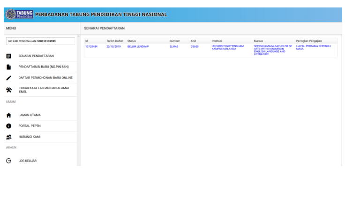This screenshot has width=346, height=203.
Task: Click the Kursus column header
Action: (258, 41)
